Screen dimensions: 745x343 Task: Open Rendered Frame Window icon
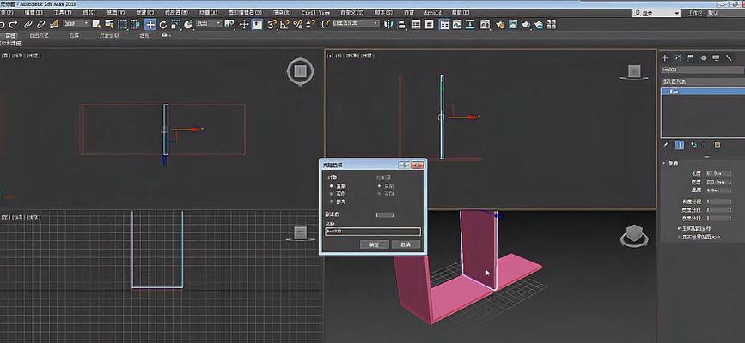[513, 24]
